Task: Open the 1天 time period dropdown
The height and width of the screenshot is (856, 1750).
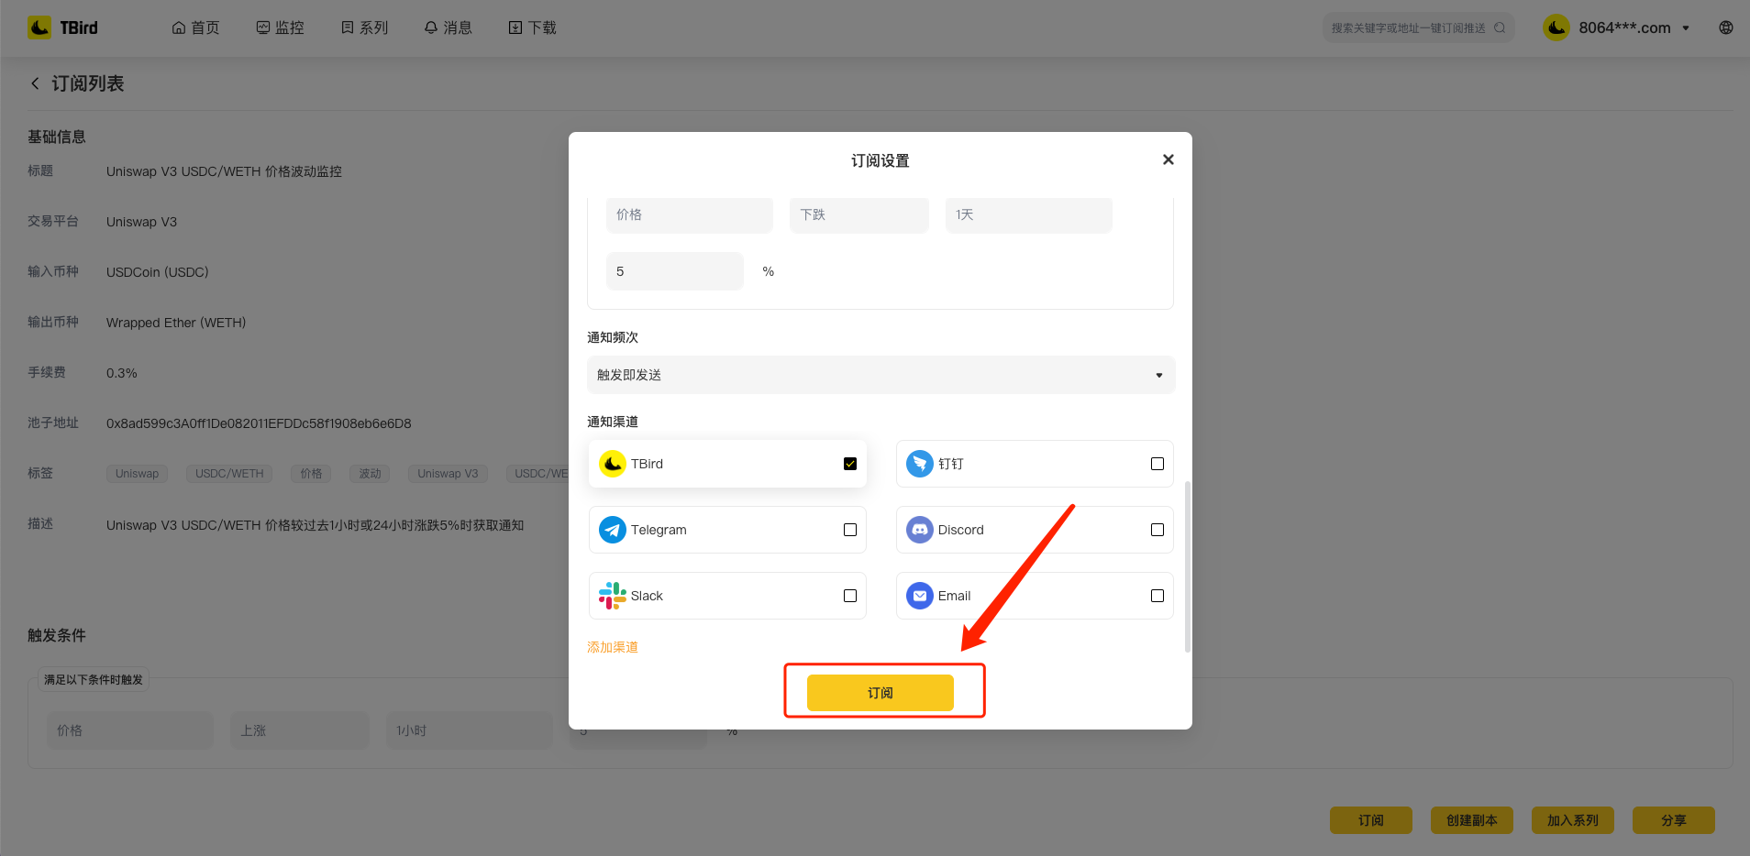Action: tap(1027, 214)
